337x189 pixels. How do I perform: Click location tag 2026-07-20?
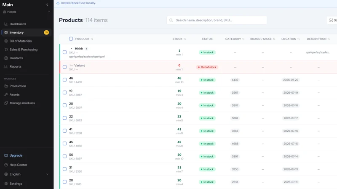(291, 80)
